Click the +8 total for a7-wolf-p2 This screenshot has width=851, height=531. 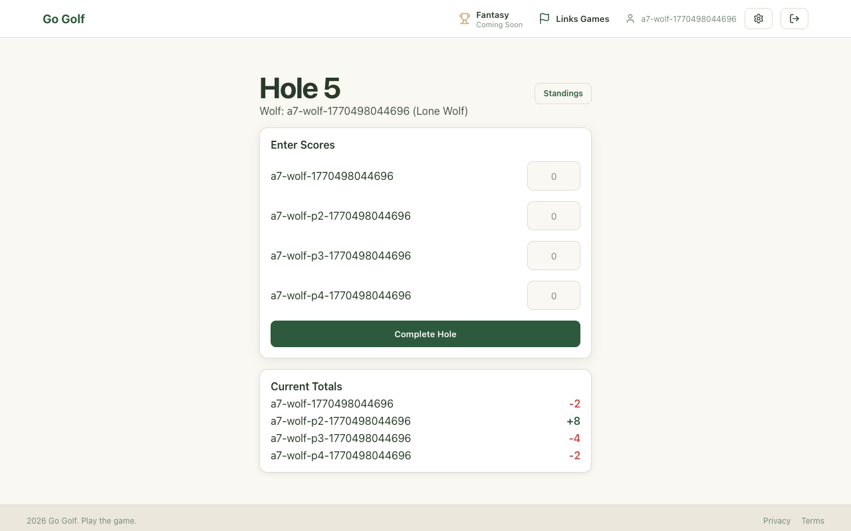(573, 421)
